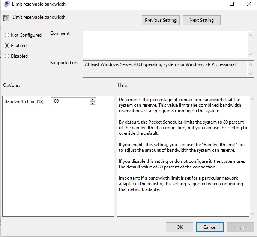Select the Disabled radio button
The image size is (257, 237).
pos(7,56)
